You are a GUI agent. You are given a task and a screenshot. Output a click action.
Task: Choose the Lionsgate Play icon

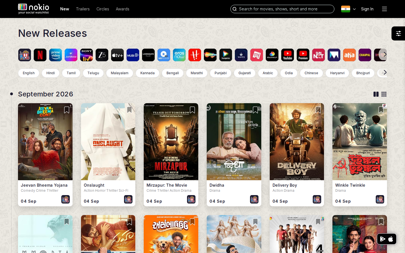(148, 55)
